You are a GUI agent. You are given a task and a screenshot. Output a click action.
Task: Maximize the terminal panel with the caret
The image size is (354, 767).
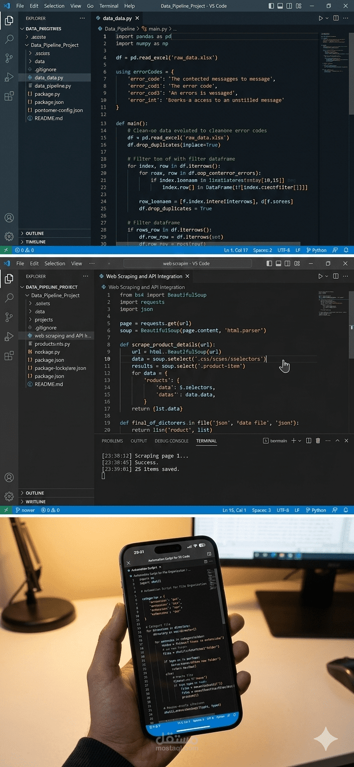337,441
